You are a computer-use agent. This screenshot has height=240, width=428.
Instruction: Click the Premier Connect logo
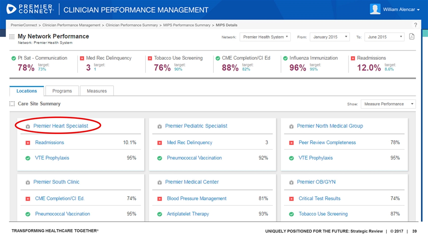click(30, 9)
